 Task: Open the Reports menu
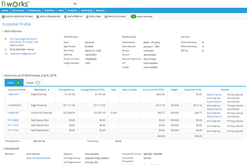(100, 10)
